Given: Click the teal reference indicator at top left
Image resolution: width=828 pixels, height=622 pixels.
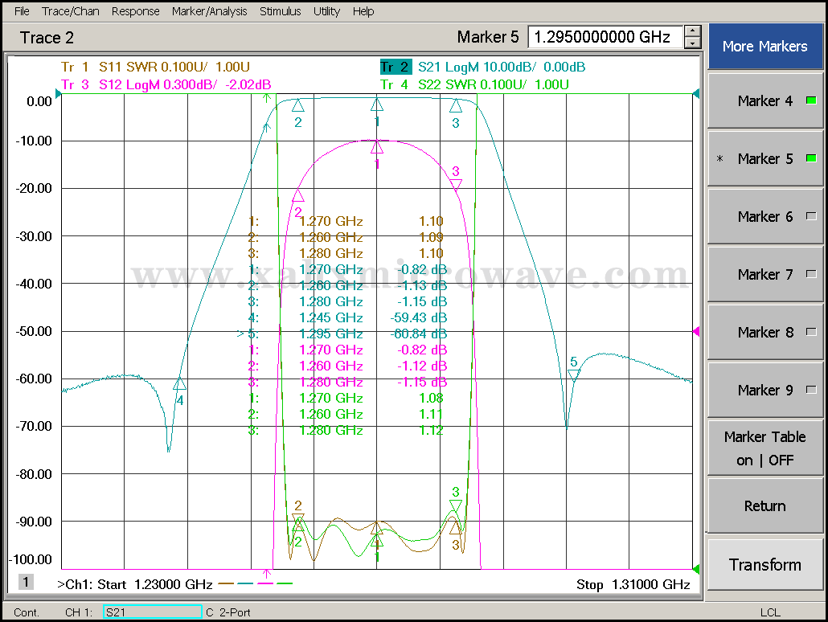Looking at the screenshot, I should [x=58, y=94].
